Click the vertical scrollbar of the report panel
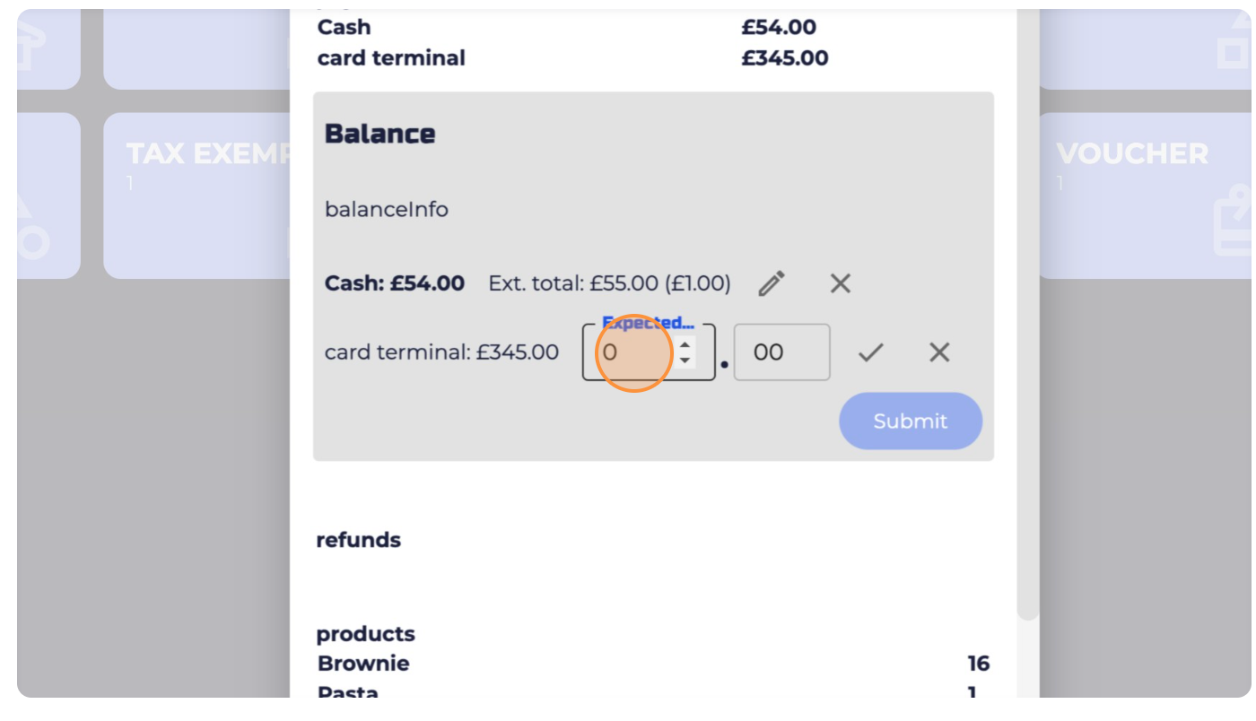This screenshot has height=721, width=1256. (1027, 359)
